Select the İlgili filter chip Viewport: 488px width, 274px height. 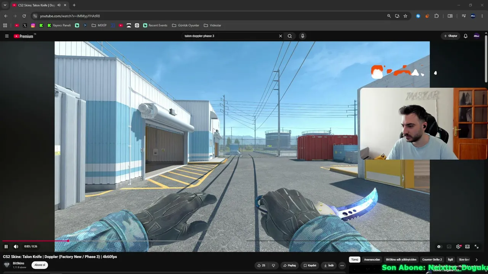pos(450,260)
